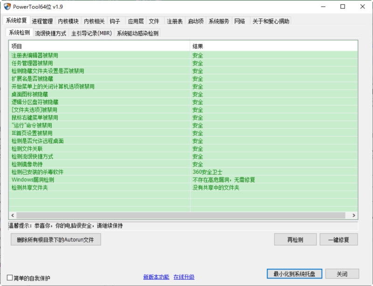Minimize to tray with 最小化到系统托盘

pos(294,274)
